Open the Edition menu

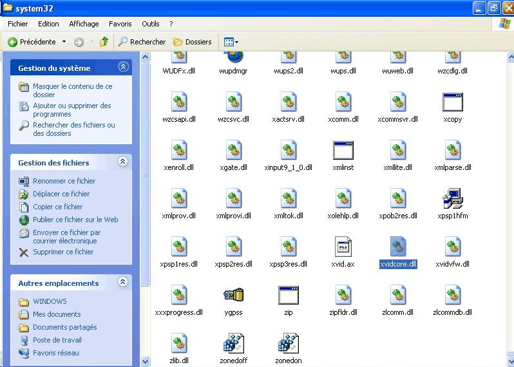(48, 24)
